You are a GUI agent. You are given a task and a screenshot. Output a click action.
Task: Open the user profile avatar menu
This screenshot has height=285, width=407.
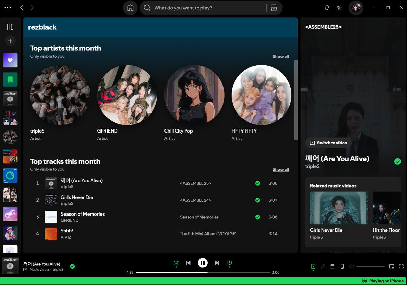coord(356,8)
